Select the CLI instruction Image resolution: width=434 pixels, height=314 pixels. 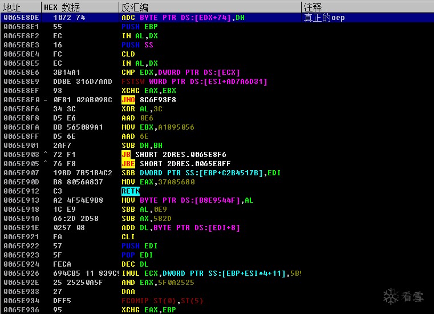tap(128, 237)
